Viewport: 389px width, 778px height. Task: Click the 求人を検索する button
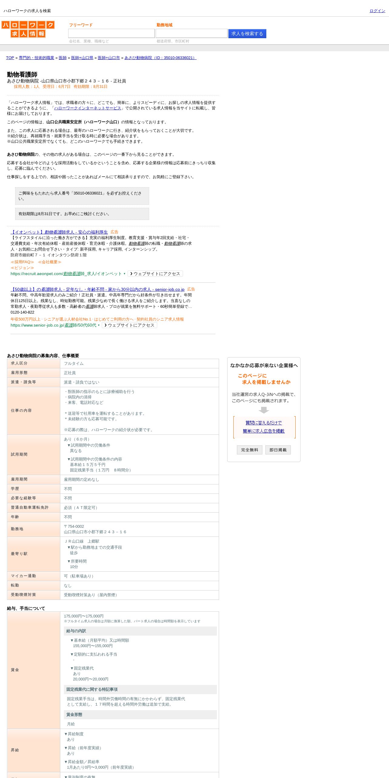pos(247,34)
